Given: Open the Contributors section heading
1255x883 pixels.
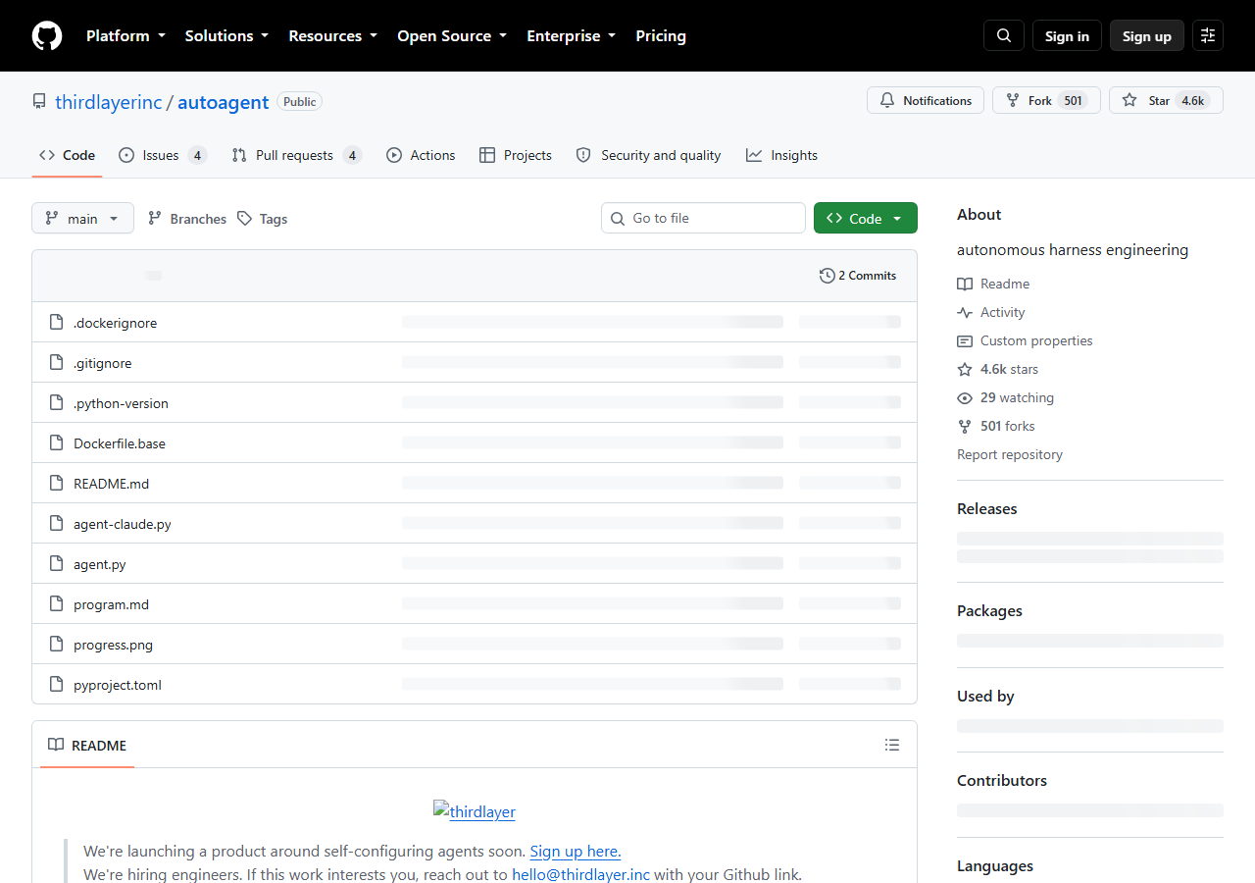Looking at the screenshot, I should 1002,781.
